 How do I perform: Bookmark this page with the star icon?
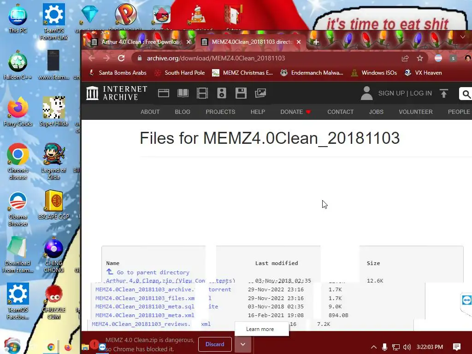[420, 58]
